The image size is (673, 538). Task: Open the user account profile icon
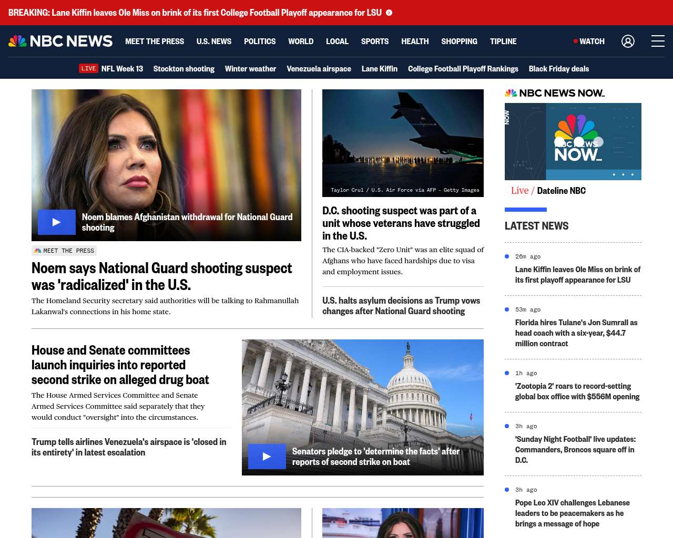click(x=628, y=41)
